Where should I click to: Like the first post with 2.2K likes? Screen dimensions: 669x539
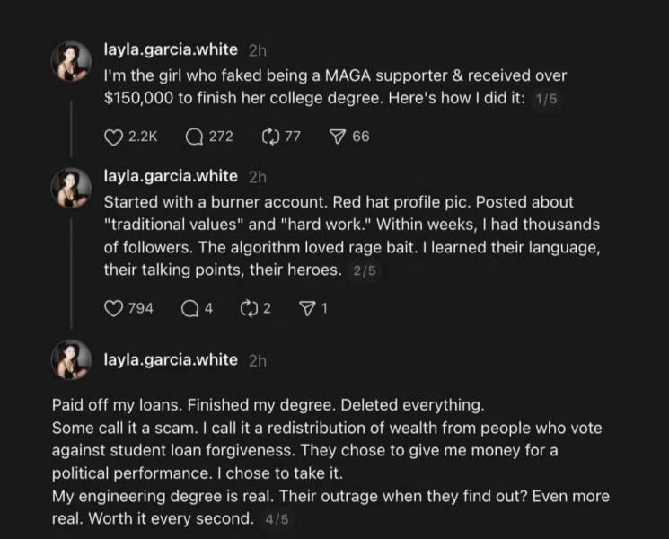pos(113,137)
